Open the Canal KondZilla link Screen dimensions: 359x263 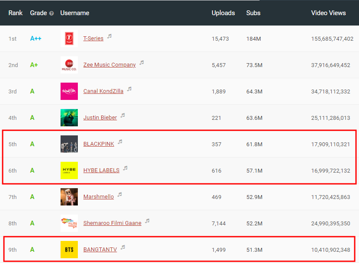point(103,91)
